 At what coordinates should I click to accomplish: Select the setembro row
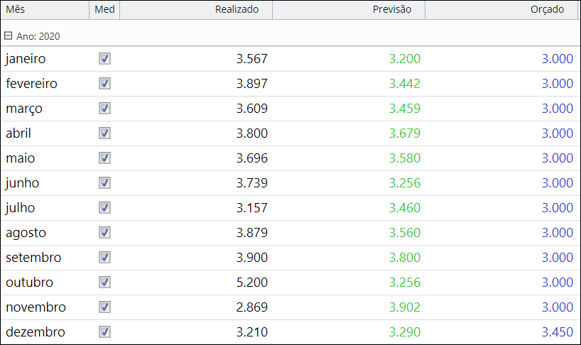point(290,257)
